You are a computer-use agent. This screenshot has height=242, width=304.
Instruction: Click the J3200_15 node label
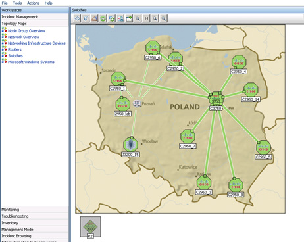coord(131,155)
